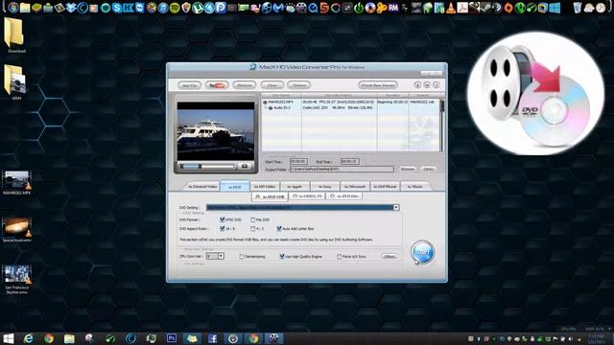614x345 pixels.
Task: Click the Start Time field
Action: pos(298,161)
